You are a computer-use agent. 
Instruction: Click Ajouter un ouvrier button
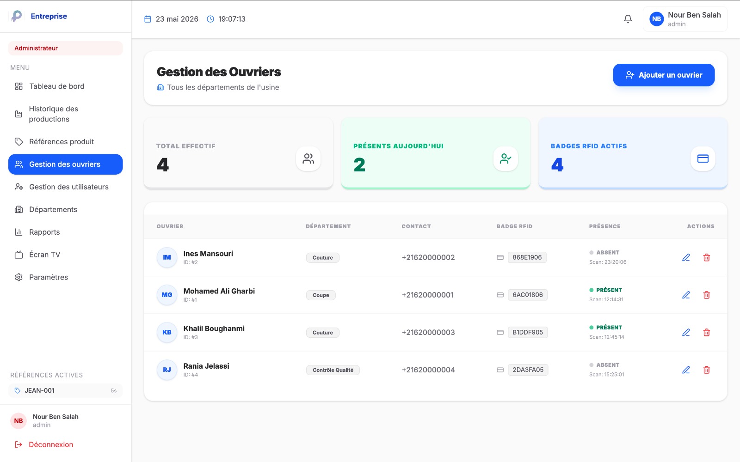click(x=664, y=75)
